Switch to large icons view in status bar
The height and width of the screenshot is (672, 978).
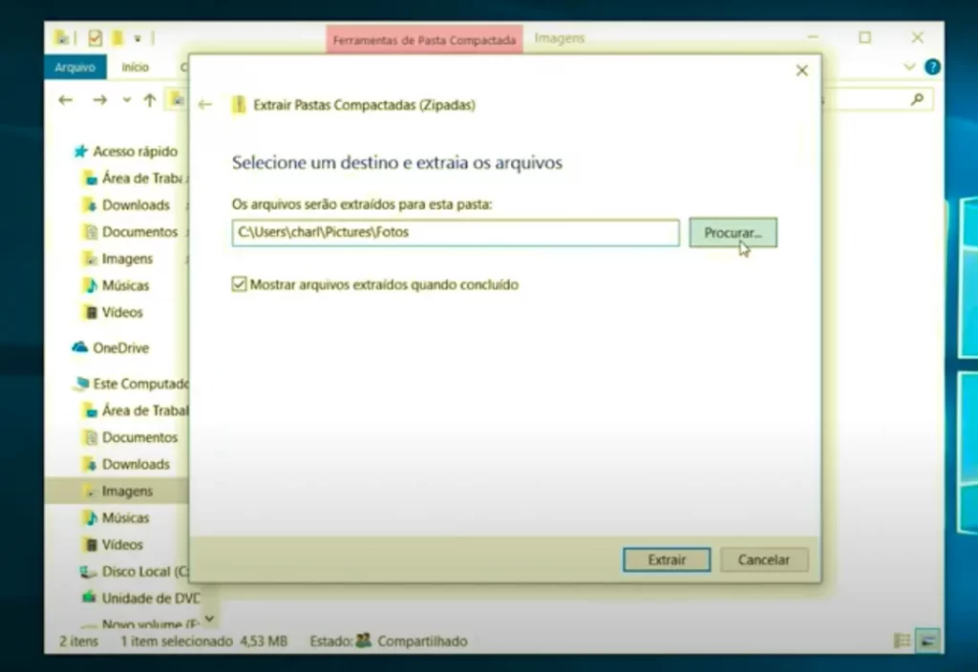click(928, 640)
